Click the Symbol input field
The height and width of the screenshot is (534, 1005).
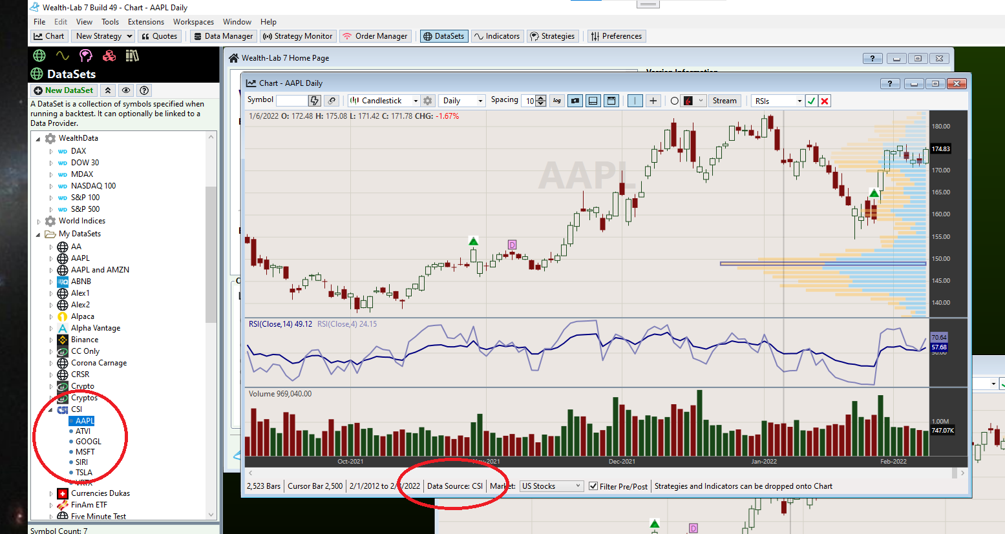pos(291,101)
